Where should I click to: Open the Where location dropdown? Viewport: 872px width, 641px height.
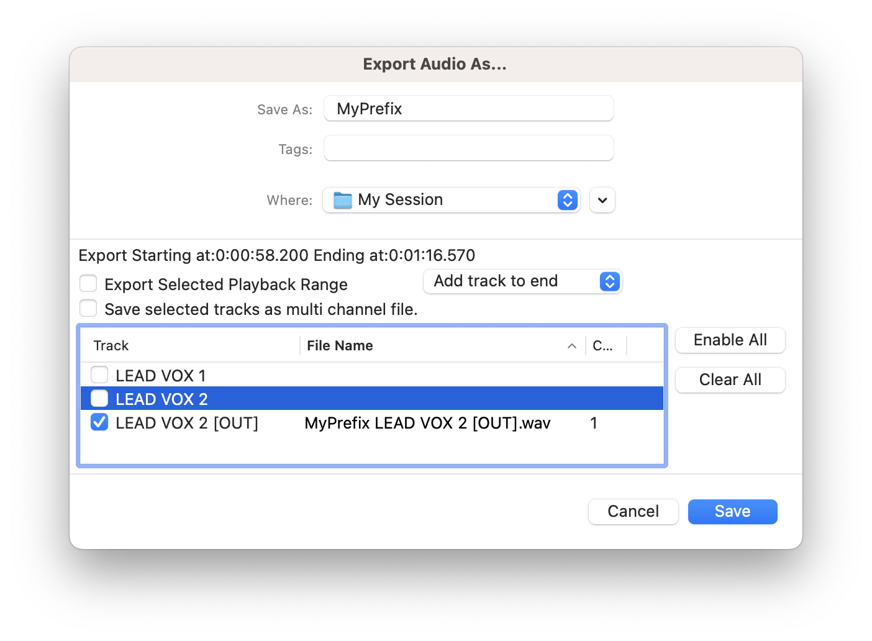point(450,200)
